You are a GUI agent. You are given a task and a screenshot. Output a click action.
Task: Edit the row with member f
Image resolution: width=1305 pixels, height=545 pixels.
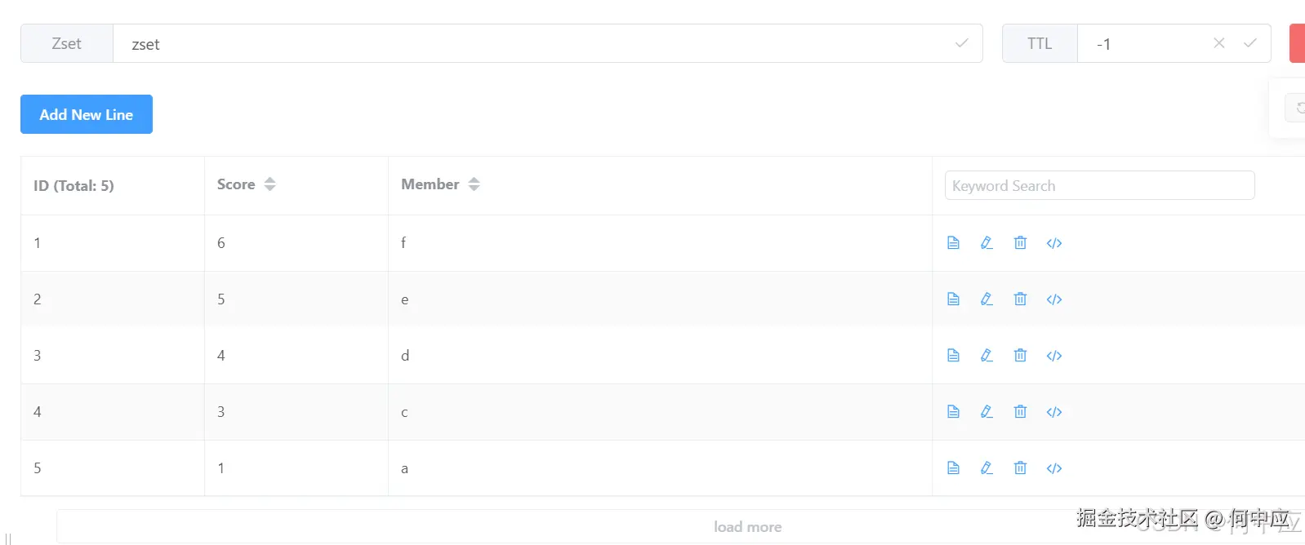[987, 243]
